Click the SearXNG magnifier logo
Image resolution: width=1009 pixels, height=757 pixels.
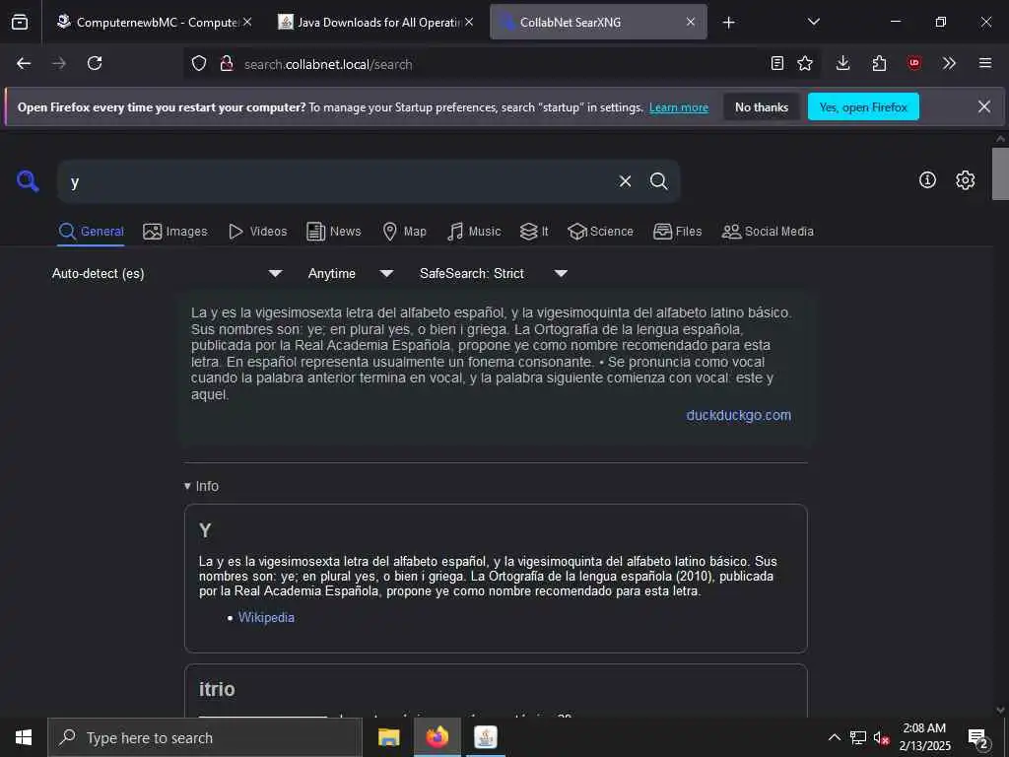point(28,181)
